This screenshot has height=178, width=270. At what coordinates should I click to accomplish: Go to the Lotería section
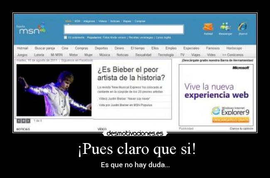[39, 55]
